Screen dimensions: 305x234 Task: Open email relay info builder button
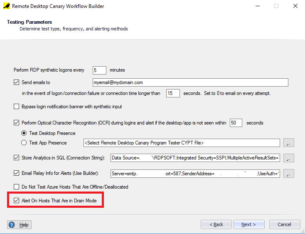click(289, 173)
